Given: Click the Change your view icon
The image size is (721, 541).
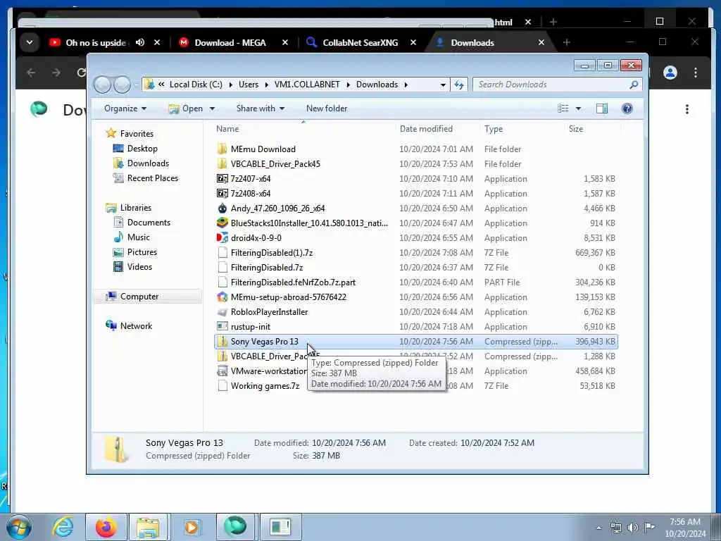Looking at the screenshot, I should tap(563, 108).
